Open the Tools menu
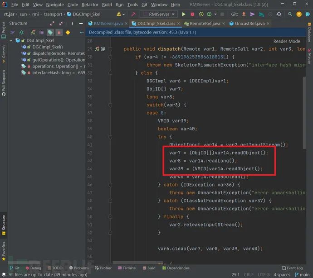This screenshot has width=313, height=278. (x=132, y=5)
